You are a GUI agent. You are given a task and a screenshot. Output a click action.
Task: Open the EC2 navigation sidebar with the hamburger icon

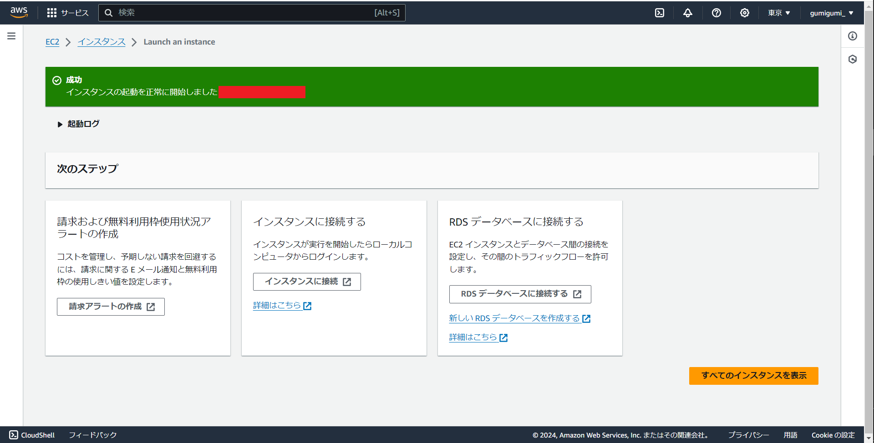[11, 35]
